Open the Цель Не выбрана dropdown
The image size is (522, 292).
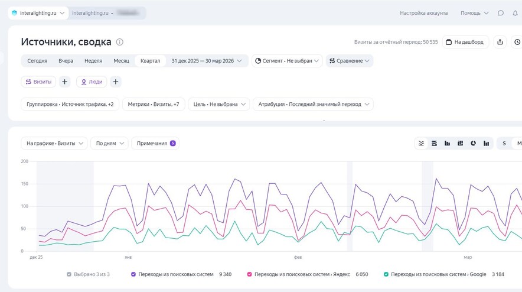point(218,105)
